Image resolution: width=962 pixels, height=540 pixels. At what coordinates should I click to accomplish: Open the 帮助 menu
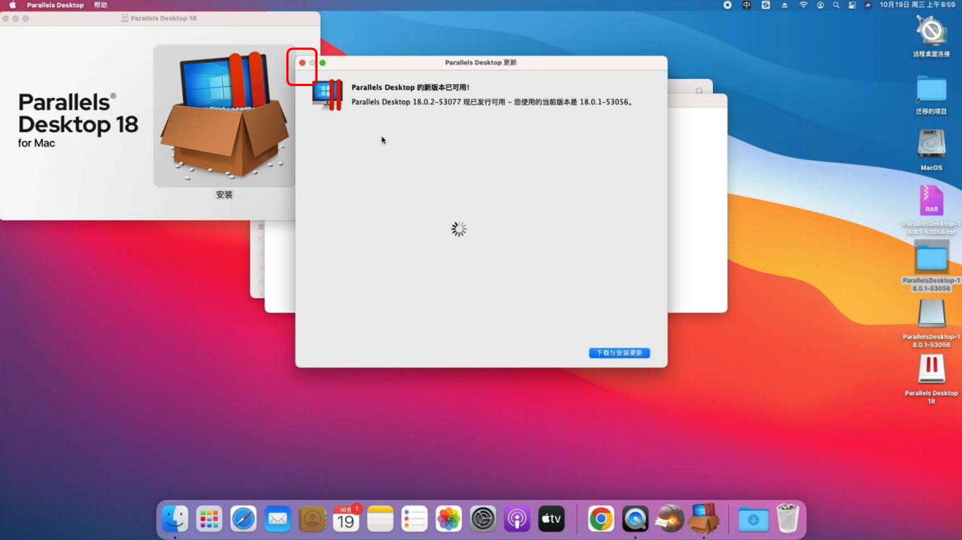(101, 5)
